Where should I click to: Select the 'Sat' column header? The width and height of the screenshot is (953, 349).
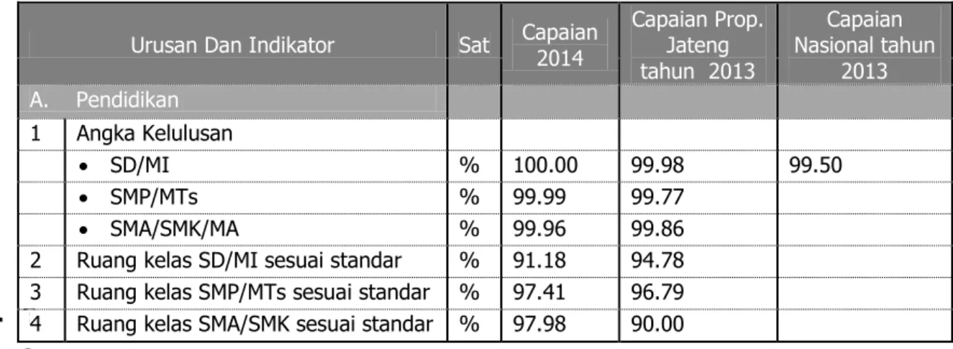click(x=475, y=47)
